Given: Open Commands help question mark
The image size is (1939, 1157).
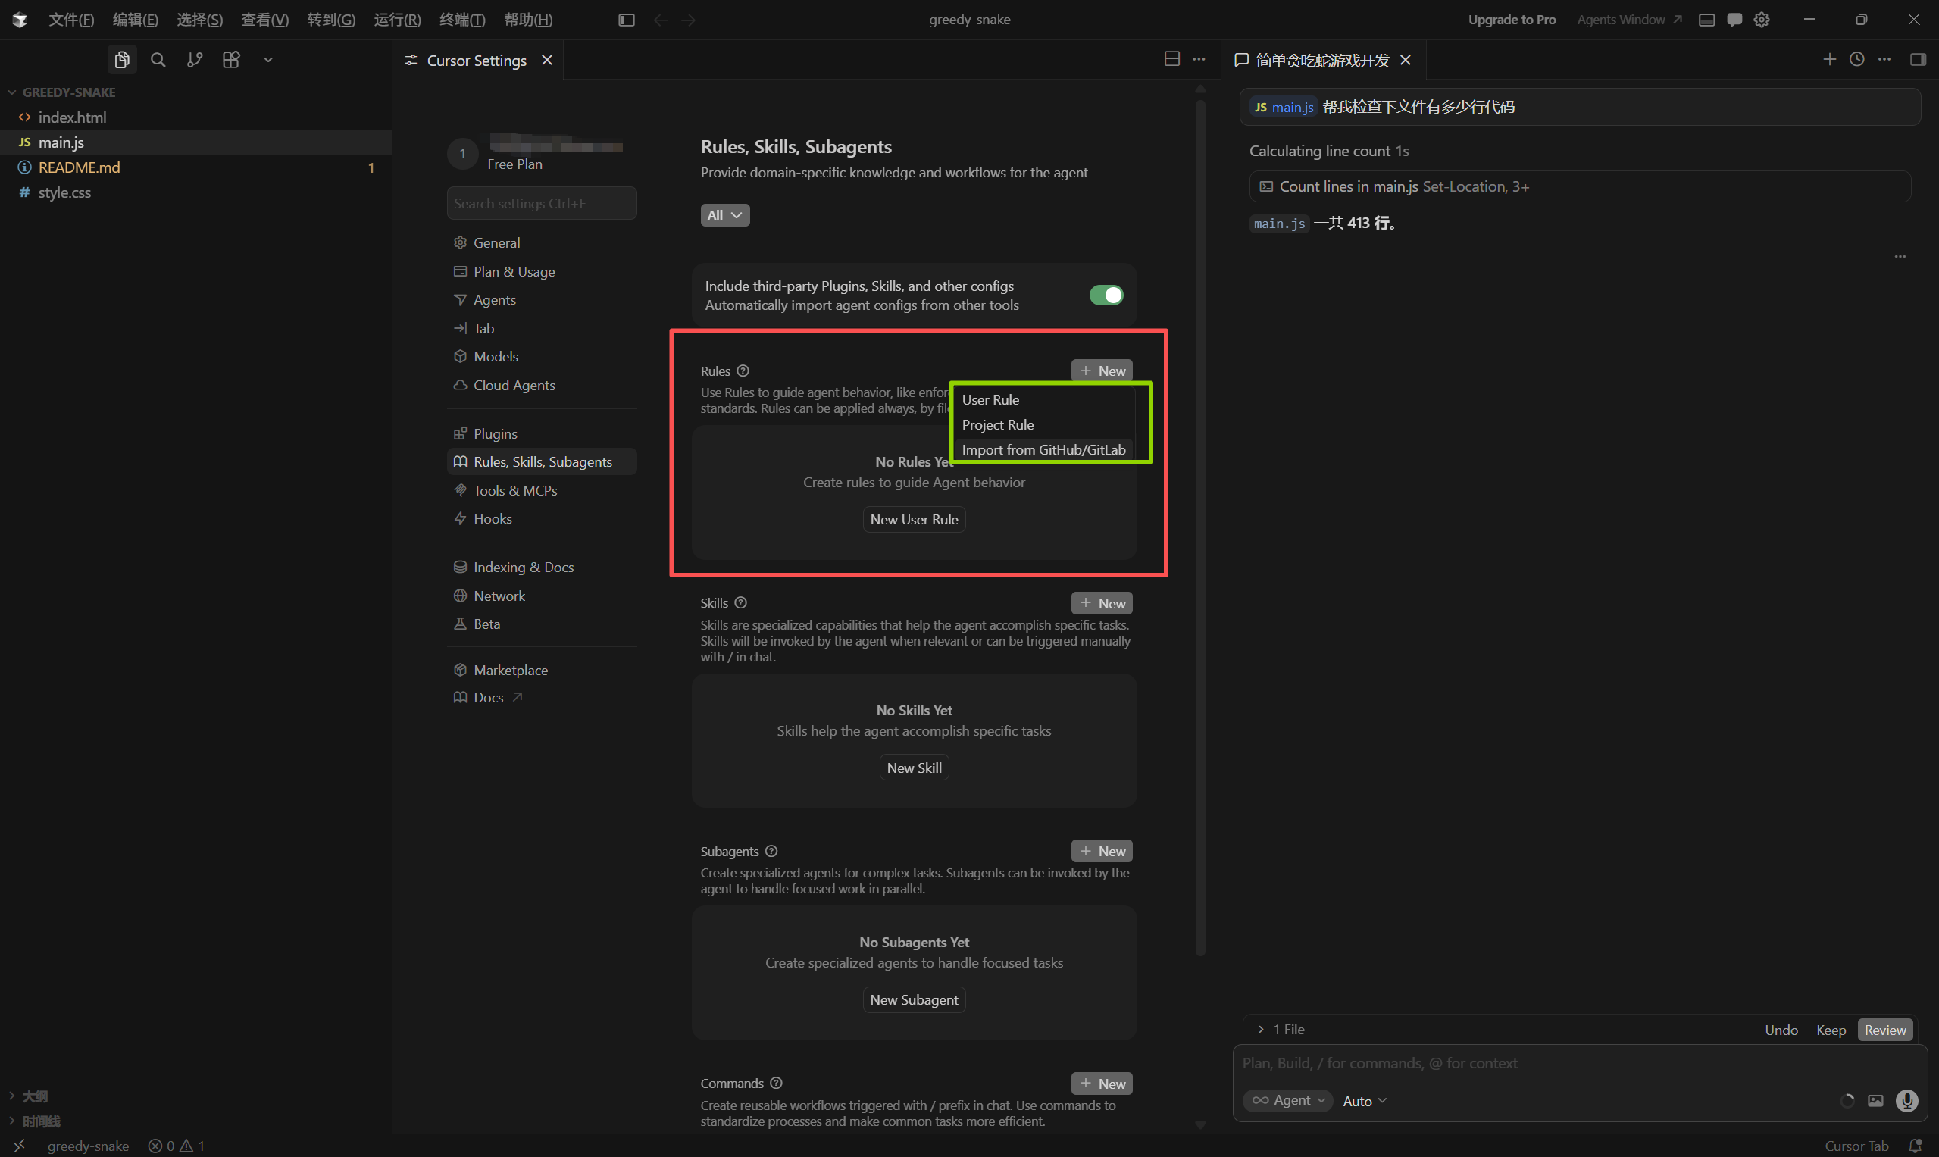Looking at the screenshot, I should point(776,1084).
